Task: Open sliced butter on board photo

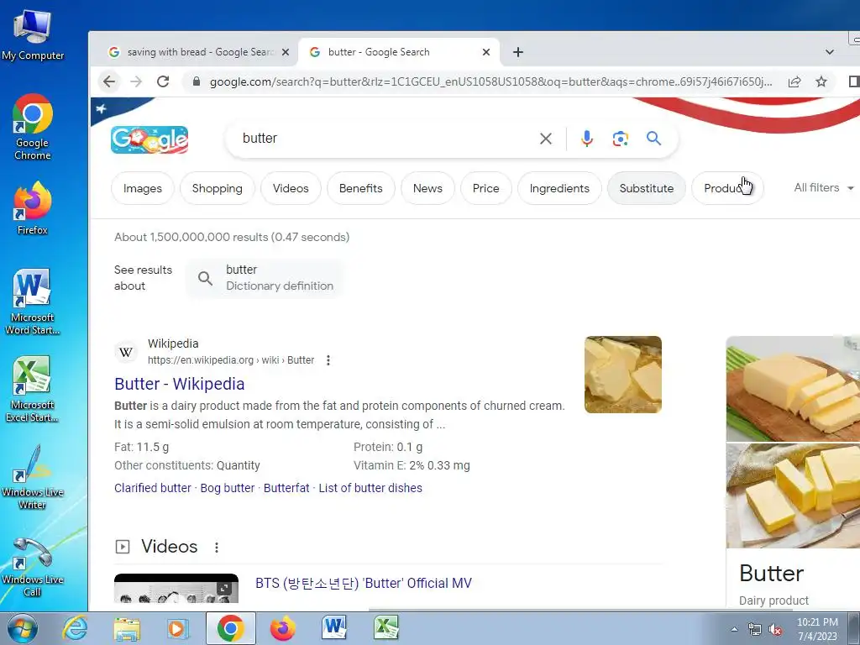Action: click(793, 388)
